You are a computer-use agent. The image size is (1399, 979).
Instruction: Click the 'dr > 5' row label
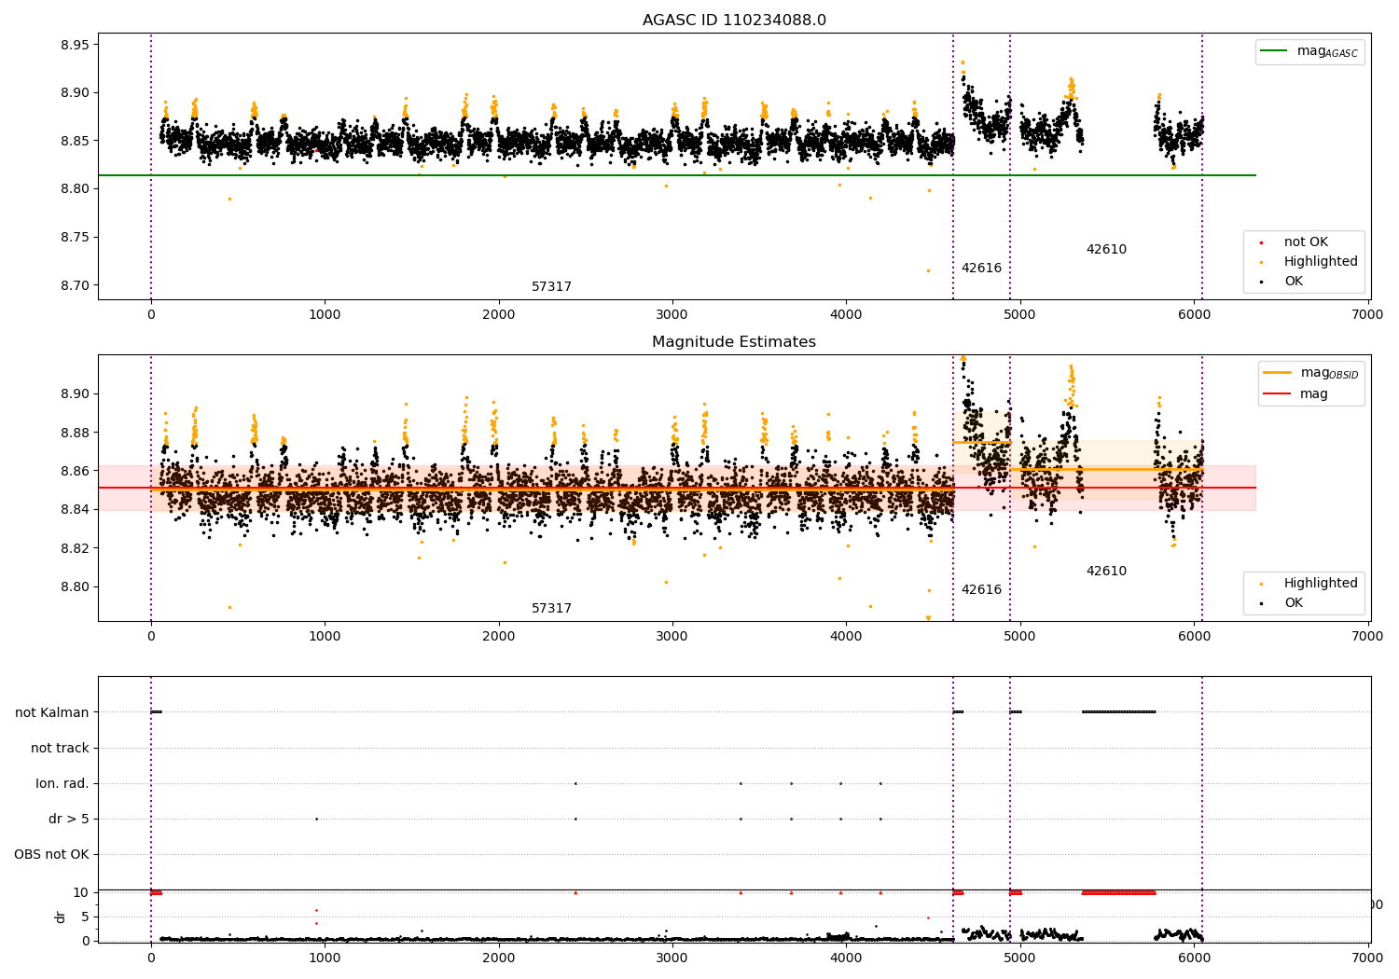point(69,819)
